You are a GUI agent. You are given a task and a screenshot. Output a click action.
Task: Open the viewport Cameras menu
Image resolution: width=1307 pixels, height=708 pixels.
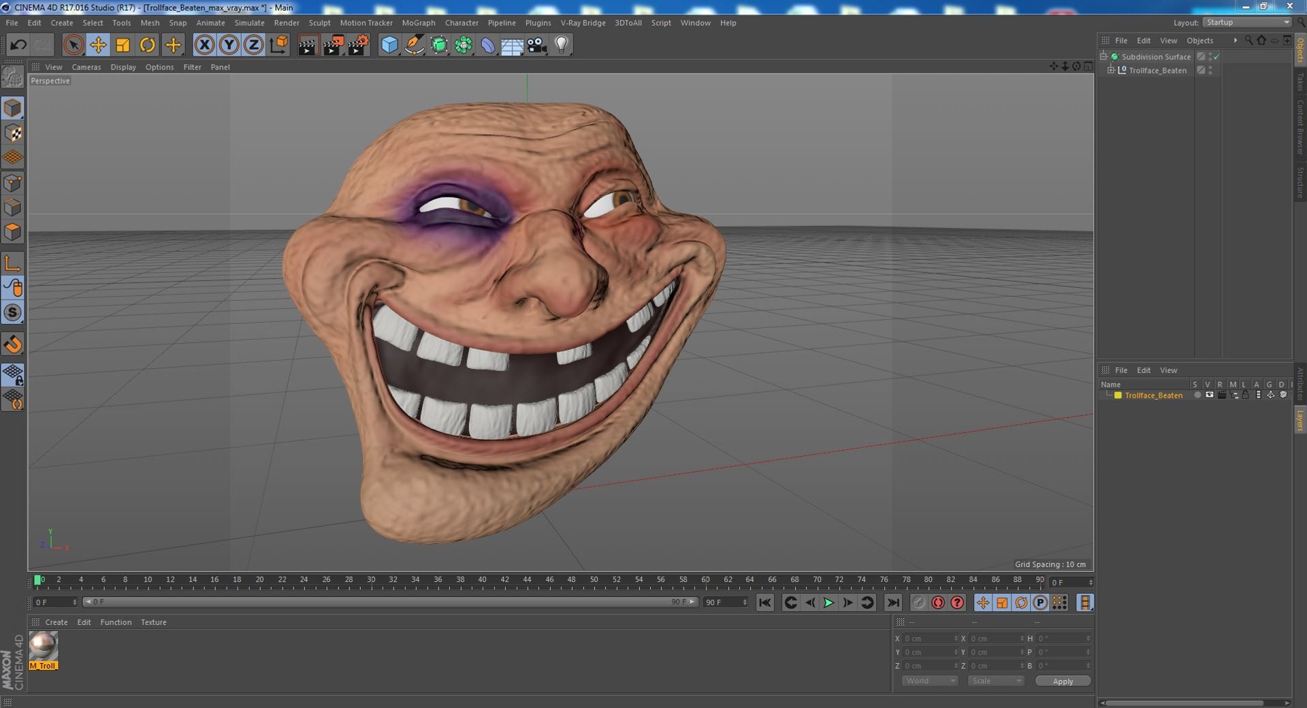point(86,67)
